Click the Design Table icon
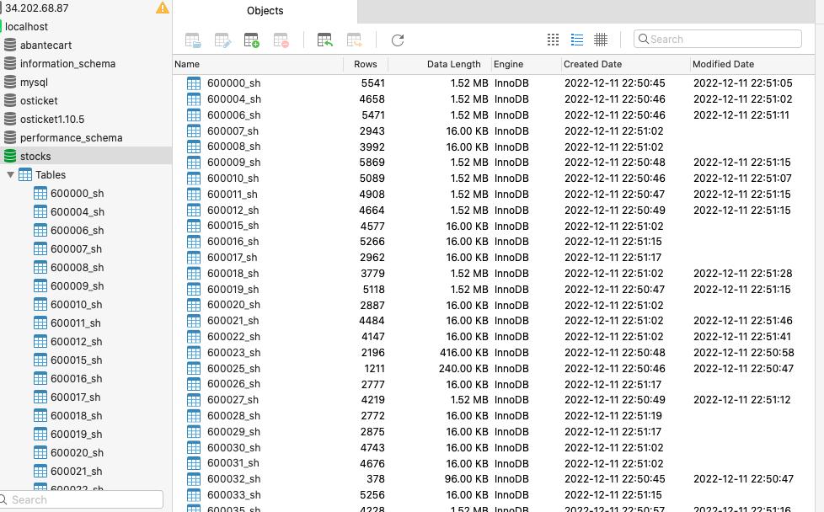Screen dimensions: 824x512 (222, 40)
